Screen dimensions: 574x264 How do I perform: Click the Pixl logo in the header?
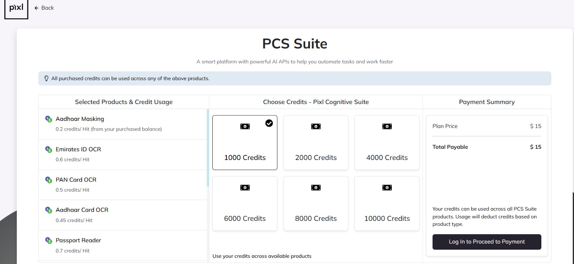pos(16,9)
